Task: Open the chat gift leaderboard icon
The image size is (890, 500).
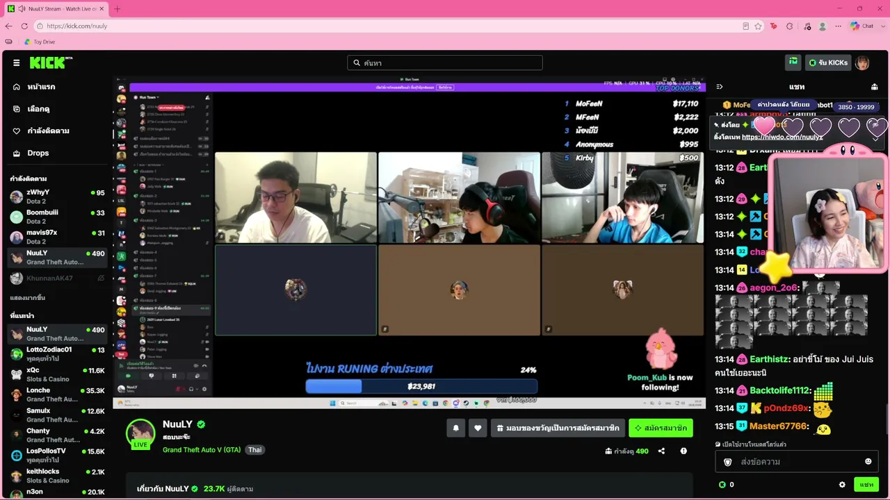Action: 874,87
